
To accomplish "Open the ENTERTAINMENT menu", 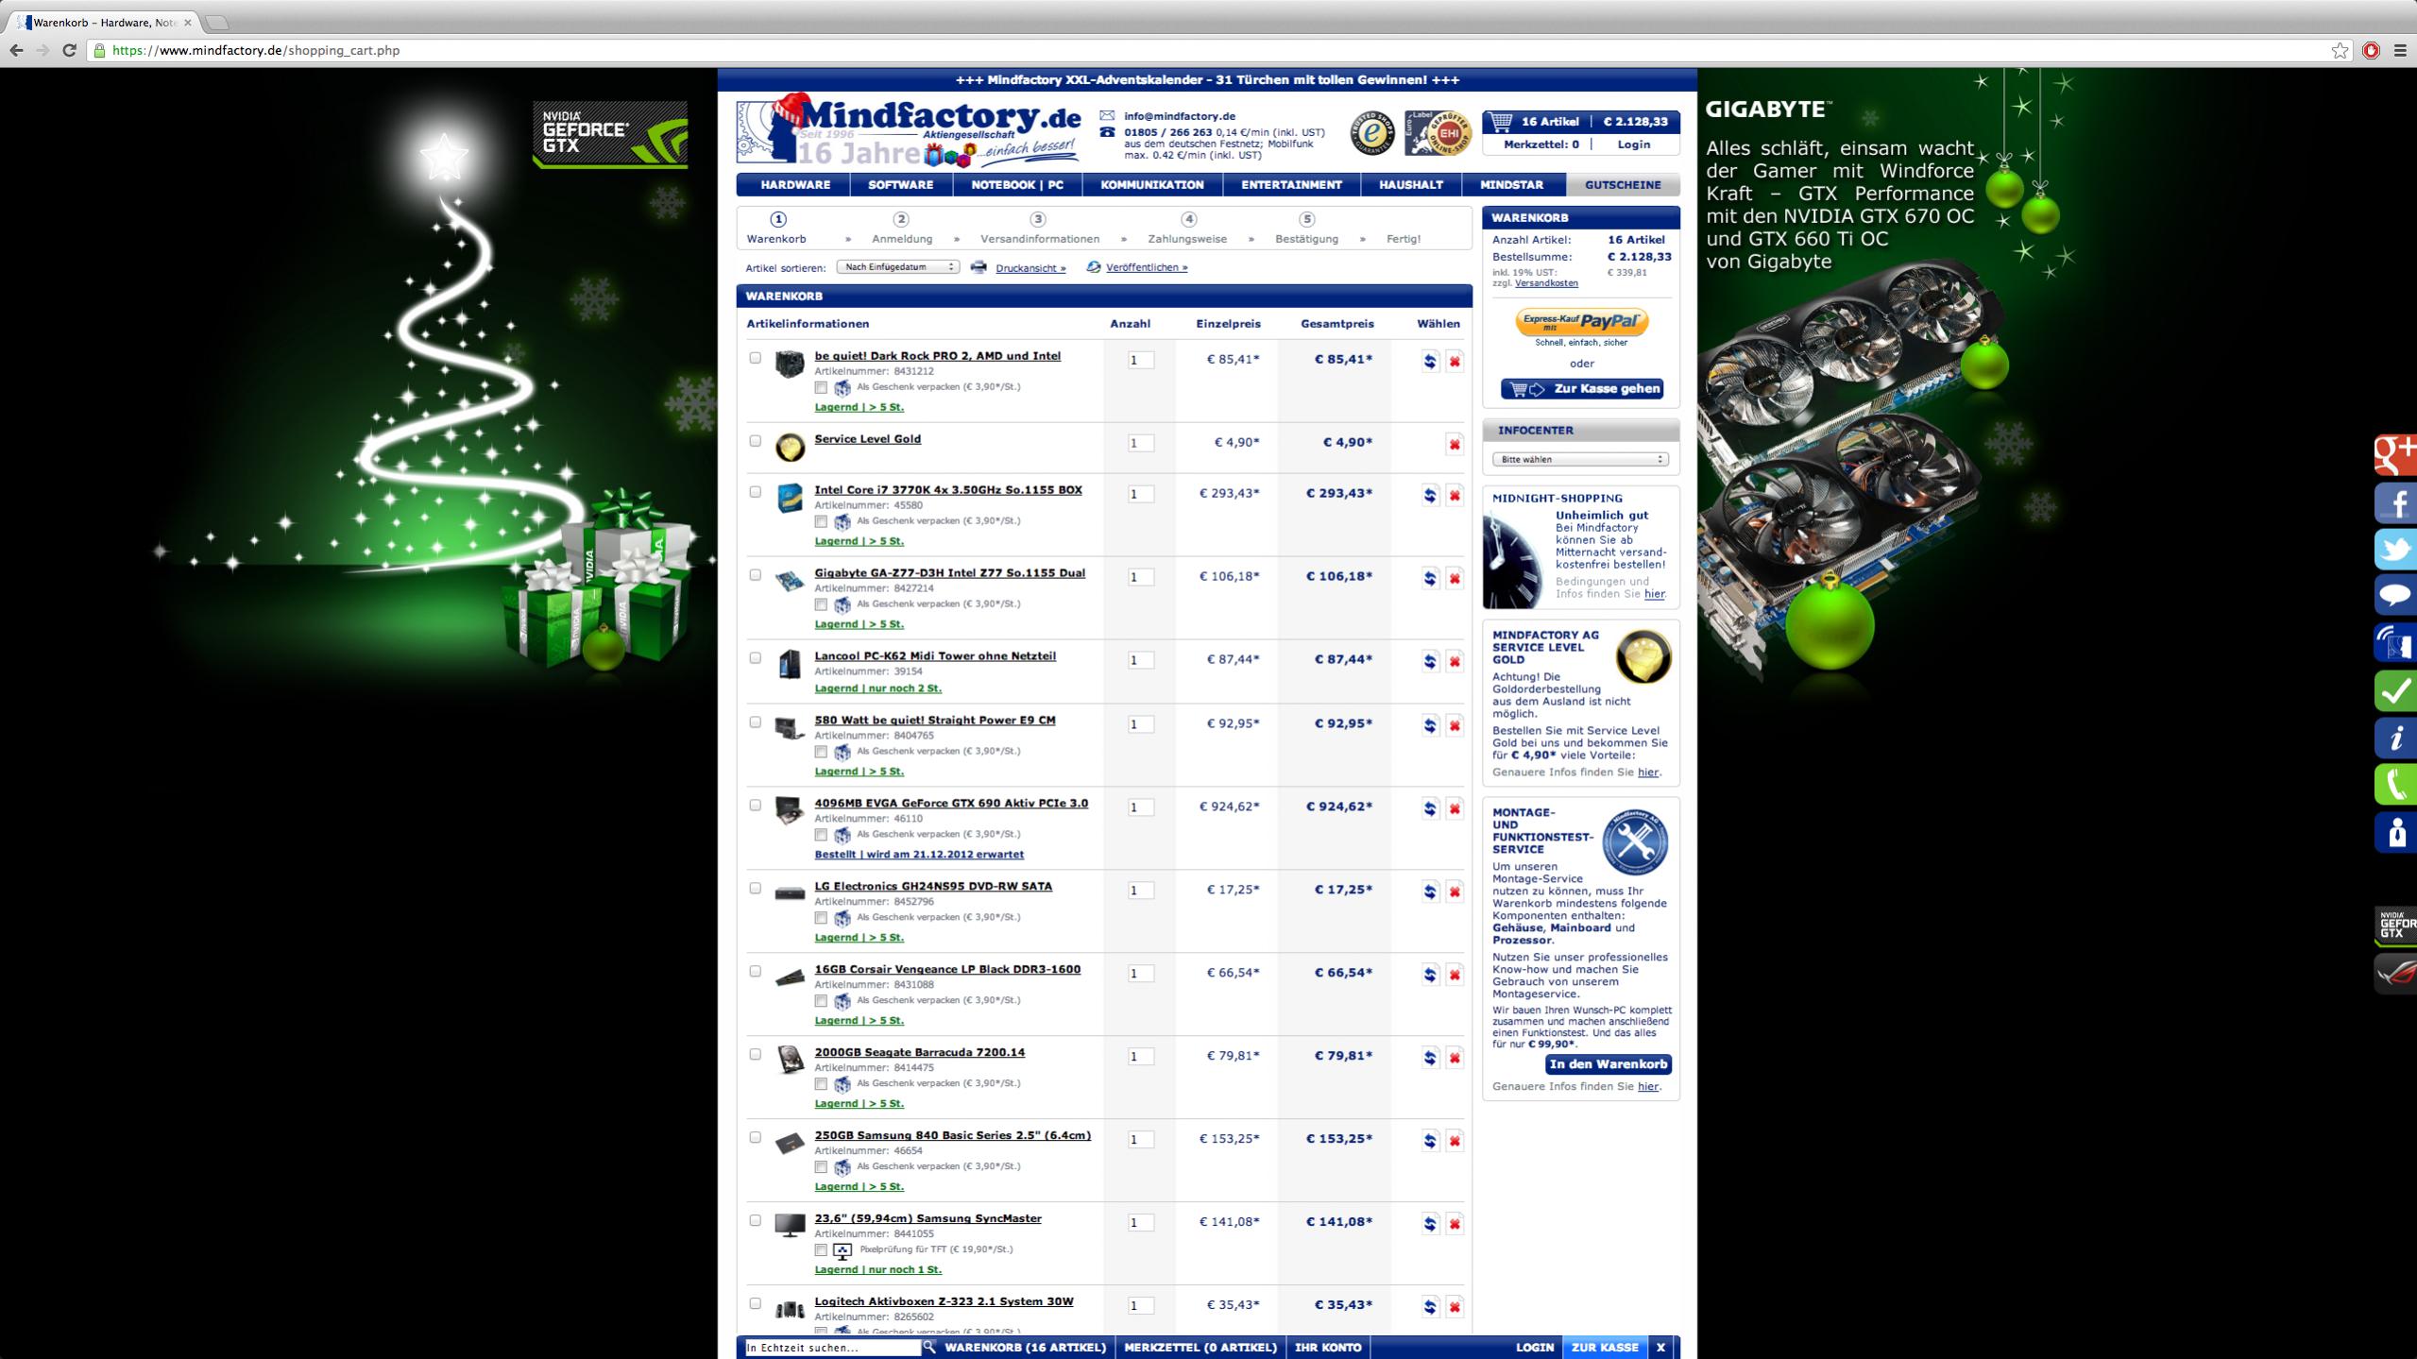I will [1291, 185].
